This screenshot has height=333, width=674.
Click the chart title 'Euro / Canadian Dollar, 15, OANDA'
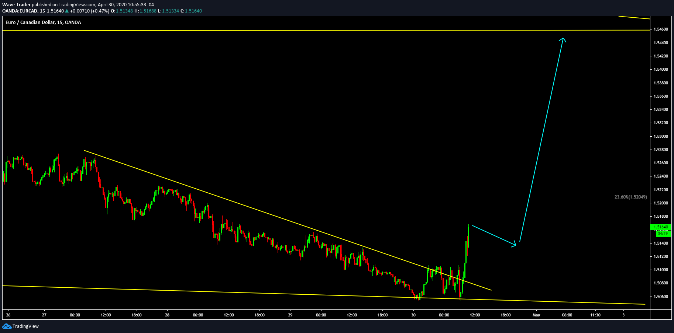(x=43, y=22)
